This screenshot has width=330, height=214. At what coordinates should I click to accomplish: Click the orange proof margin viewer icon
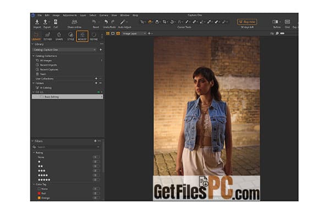coord(118,33)
